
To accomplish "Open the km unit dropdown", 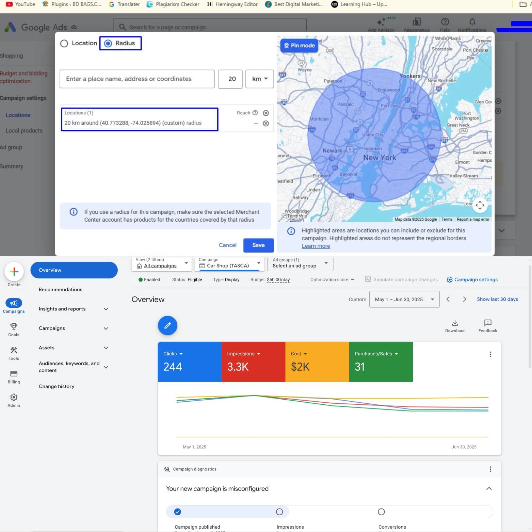I will pyautogui.click(x=259, y=79).
